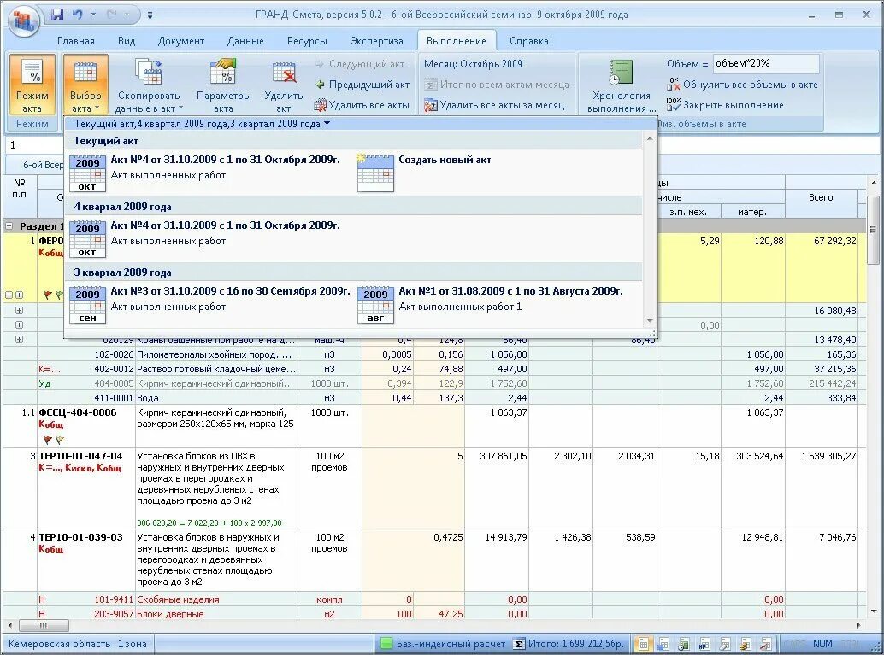The image size is (884, 655).
Task: Click the Undo arrow icon
Action: pyautogui.click(x=77, y=15)
